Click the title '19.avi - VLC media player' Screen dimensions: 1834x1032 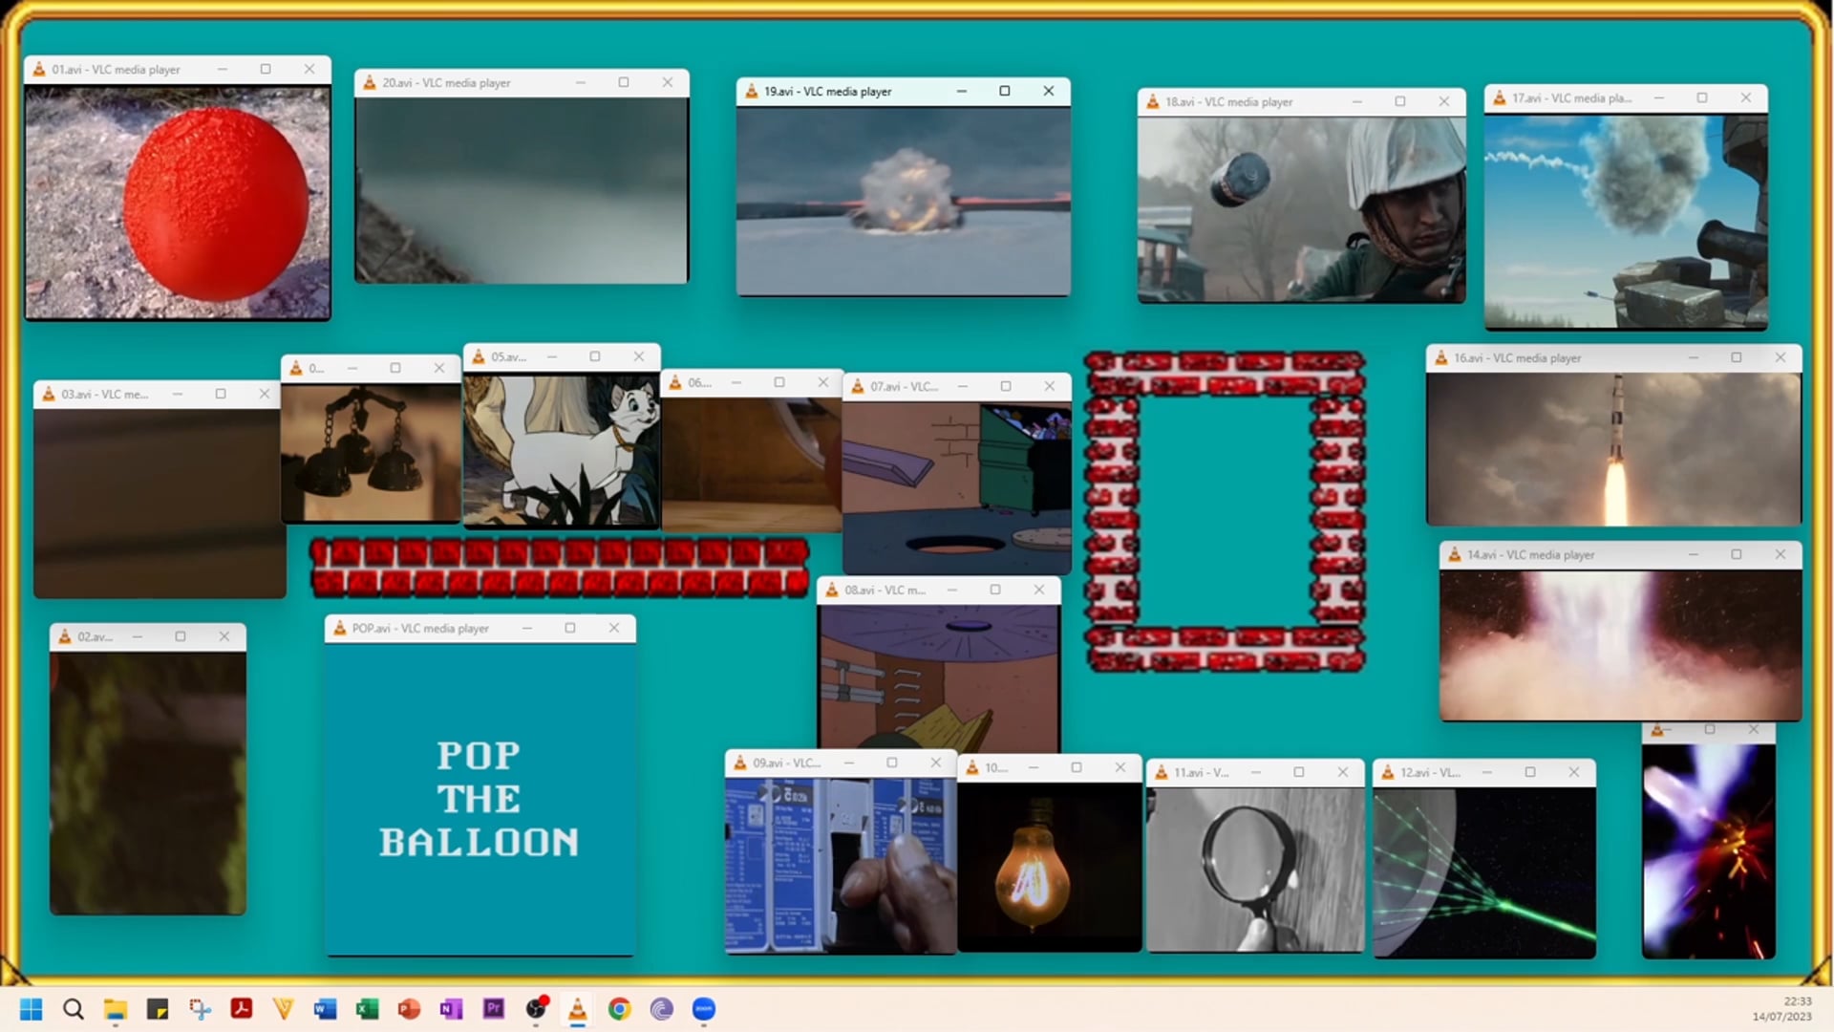(x=827, y=92)
